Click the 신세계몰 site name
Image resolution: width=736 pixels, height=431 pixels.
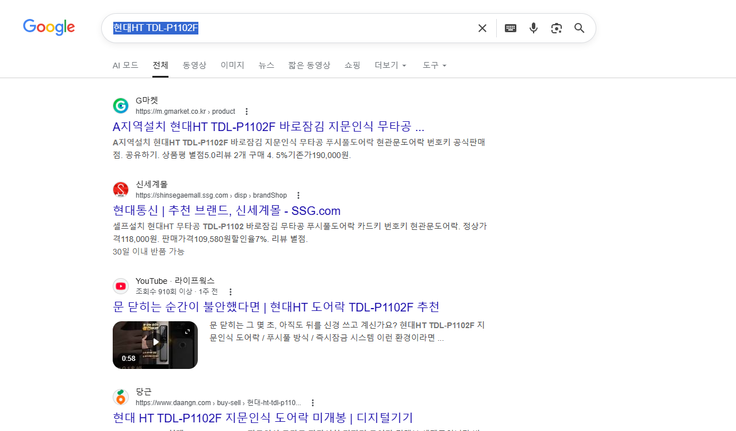[152, 184]
